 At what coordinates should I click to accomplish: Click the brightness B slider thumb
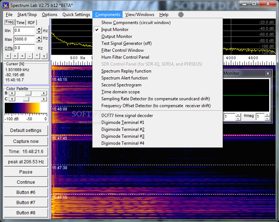pos(28,93)
